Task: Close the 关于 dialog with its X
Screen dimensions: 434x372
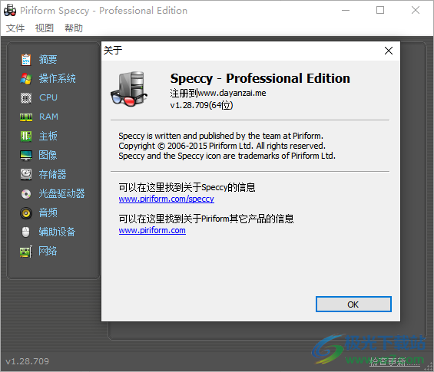Action: [389, 51]
